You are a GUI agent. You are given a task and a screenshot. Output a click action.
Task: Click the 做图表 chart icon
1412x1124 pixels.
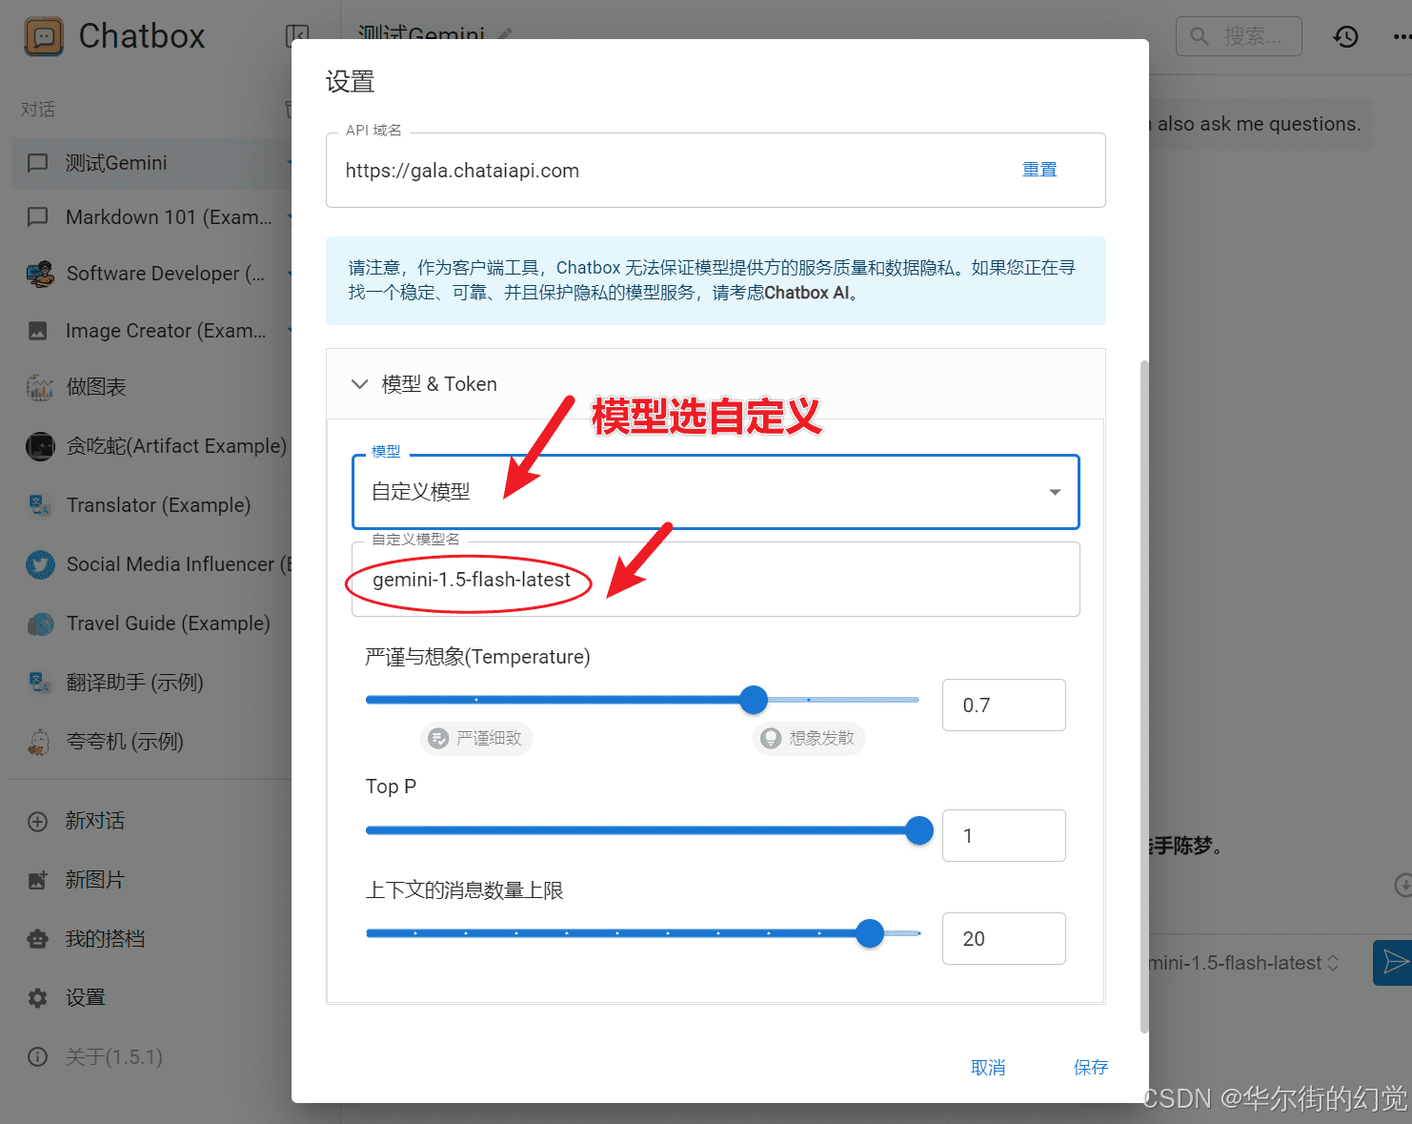point(39,387)
